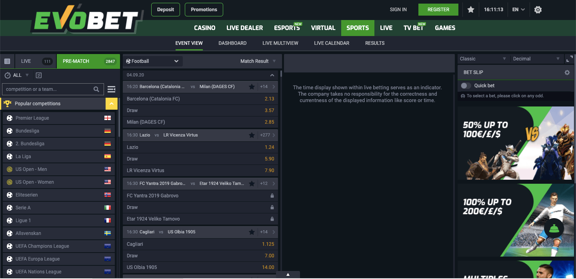Screen dimensions: 576x279
Task: Expand +12 markets for FC Yantra match
Action: coord(268,183)
